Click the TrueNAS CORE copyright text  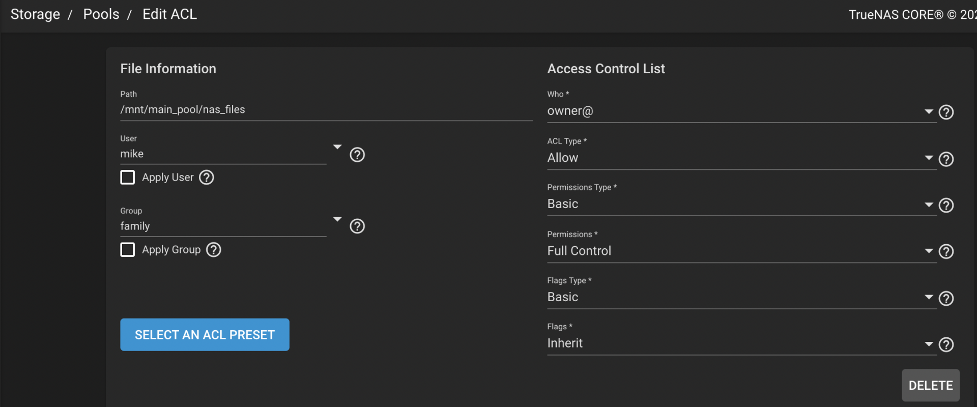pyautogui.click(x=912, y=15)
